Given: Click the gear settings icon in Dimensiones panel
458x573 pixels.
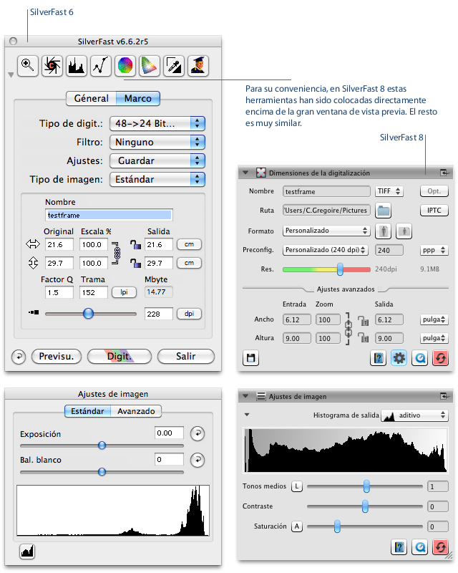Looking at the screenshot, I should click(x=399, y=358).
